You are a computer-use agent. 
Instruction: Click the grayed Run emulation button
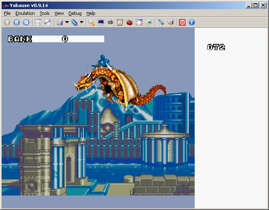pos(7,22)
